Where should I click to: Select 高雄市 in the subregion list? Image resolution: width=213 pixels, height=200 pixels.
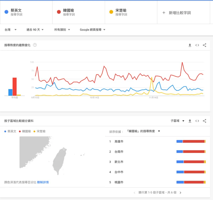tap(119, 141)
